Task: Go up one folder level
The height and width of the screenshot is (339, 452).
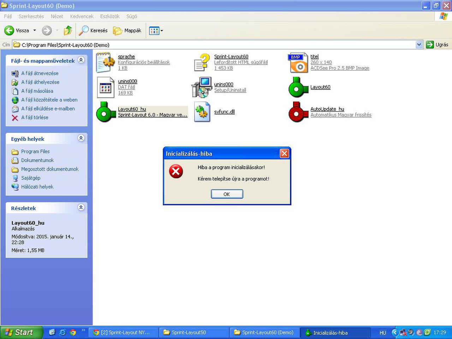Action: [68, 31]
